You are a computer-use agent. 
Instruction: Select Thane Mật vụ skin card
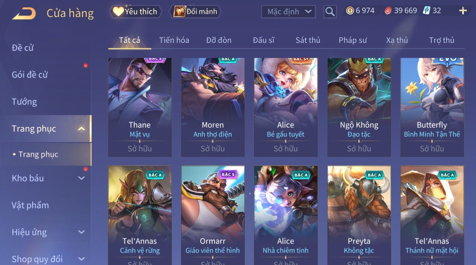tap(140, 107)
